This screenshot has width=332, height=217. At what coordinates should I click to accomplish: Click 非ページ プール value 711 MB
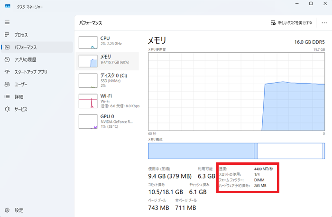pyautogui.click(x=186, y=208)
